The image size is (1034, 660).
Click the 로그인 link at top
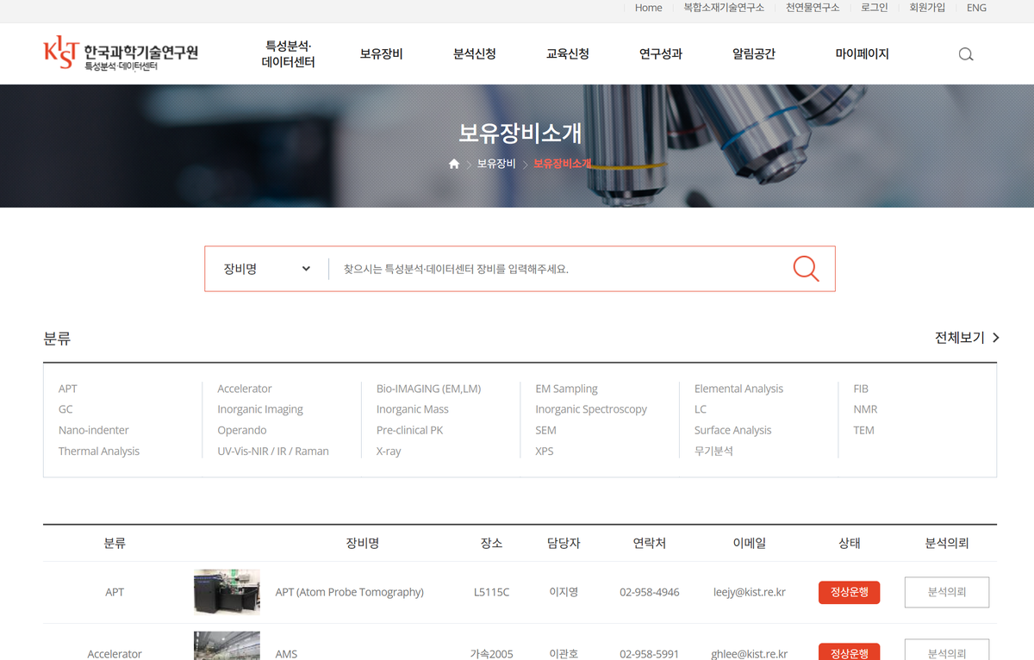point(874,8)
